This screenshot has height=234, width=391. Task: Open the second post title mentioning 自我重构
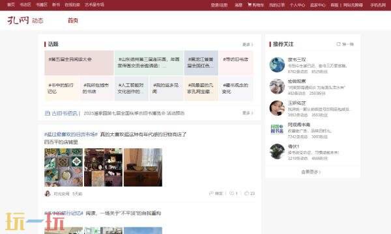point(123,213)
